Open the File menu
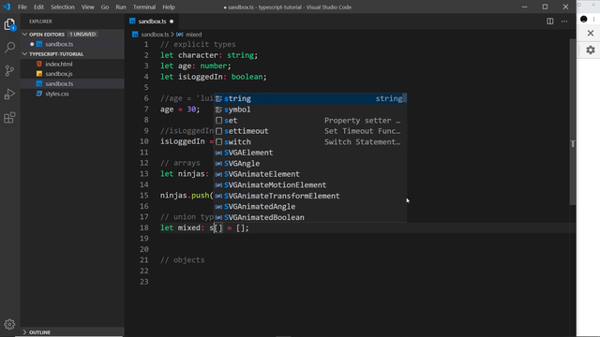 click(x=22, y=7)
